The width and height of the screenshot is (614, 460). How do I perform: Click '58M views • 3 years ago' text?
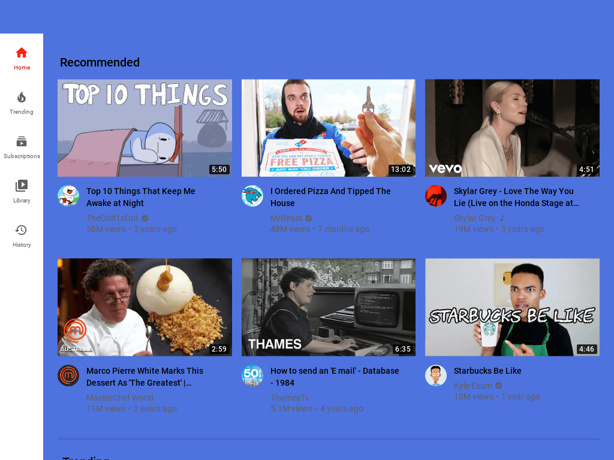(131, 229)
